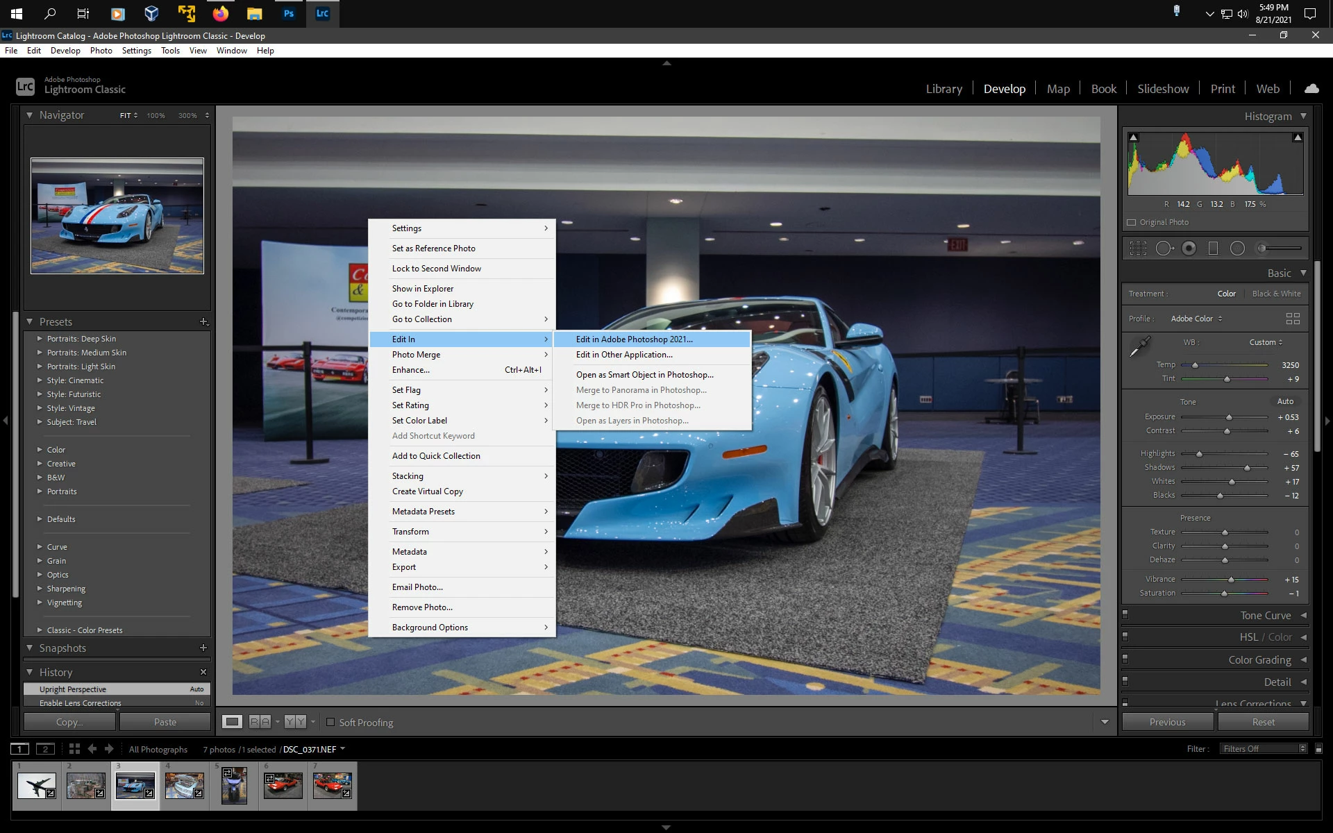
Task: Open the profile browser grid icon
Action: [1292, 319]
